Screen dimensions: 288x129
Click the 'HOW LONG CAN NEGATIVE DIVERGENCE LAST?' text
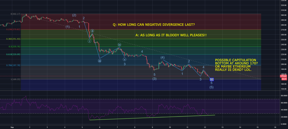coord(153,25)
